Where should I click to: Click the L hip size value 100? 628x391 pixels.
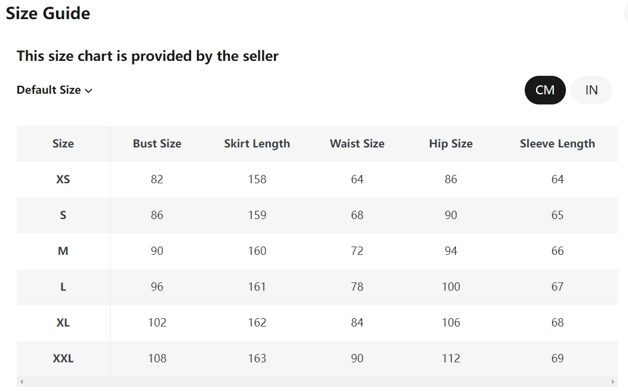point(451,287)
